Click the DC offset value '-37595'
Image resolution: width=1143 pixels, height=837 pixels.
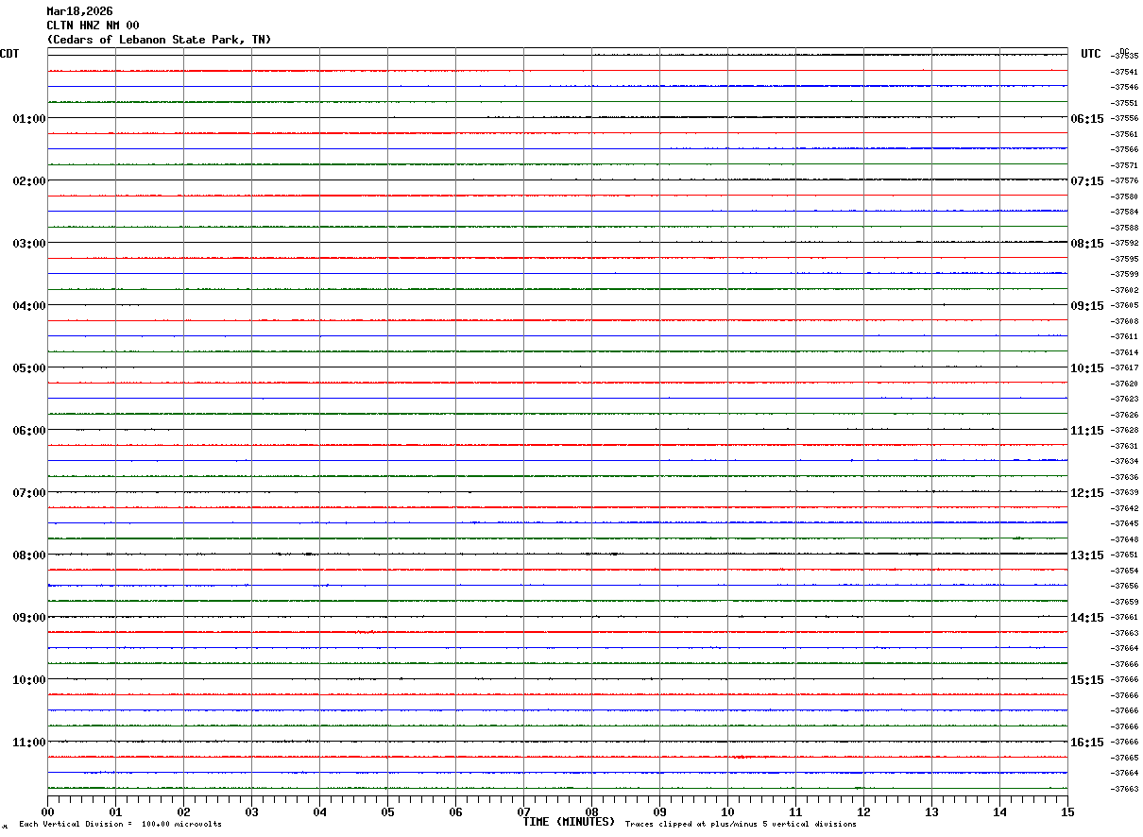click(x=1124, y=259)
